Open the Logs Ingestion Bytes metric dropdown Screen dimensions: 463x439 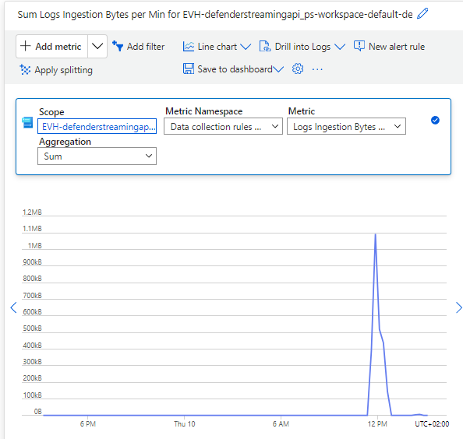tap(346, 126)
